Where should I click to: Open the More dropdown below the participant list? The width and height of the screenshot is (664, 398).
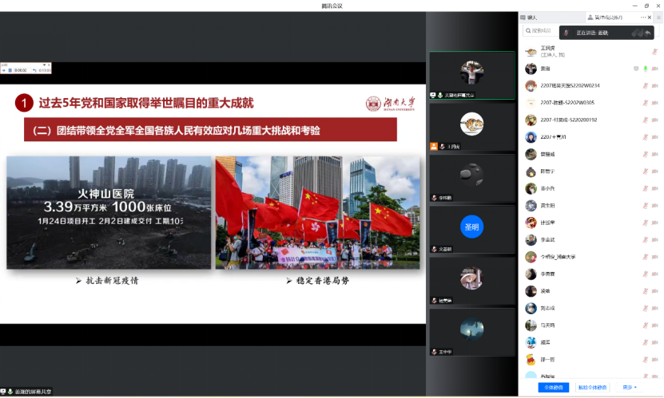(x=630, y=388)
